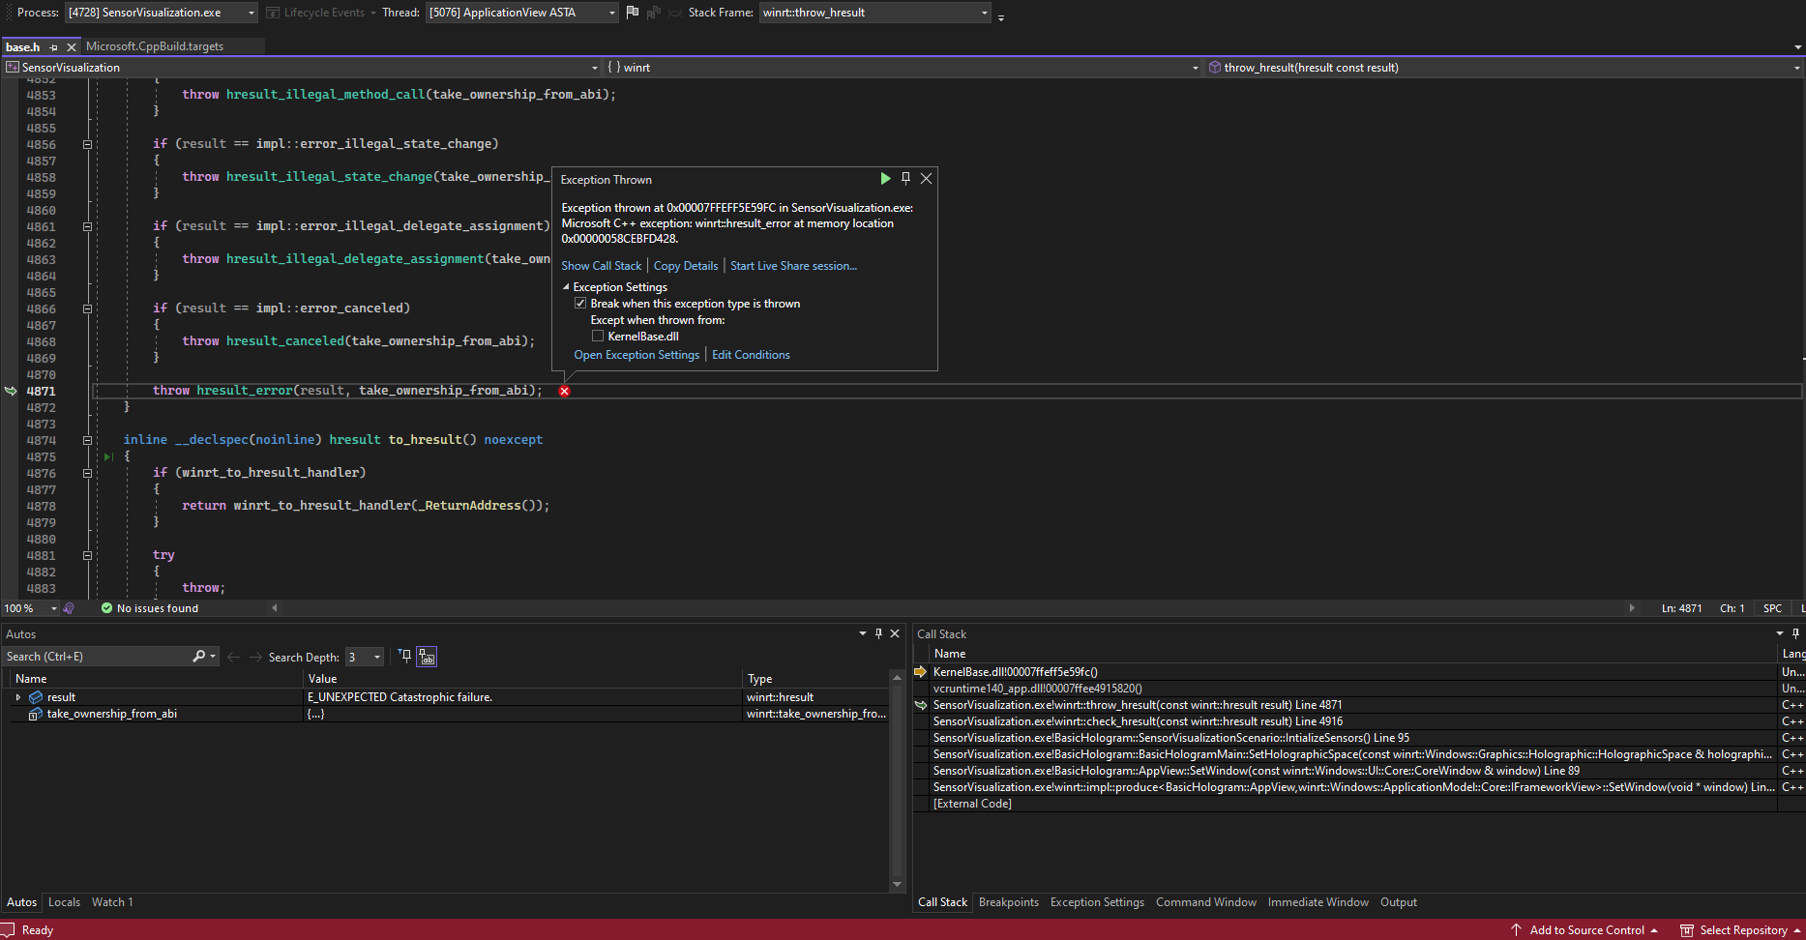Open the Exception Settings tab
This screenshot has height=940, width=1806.
click(1097, 902)
